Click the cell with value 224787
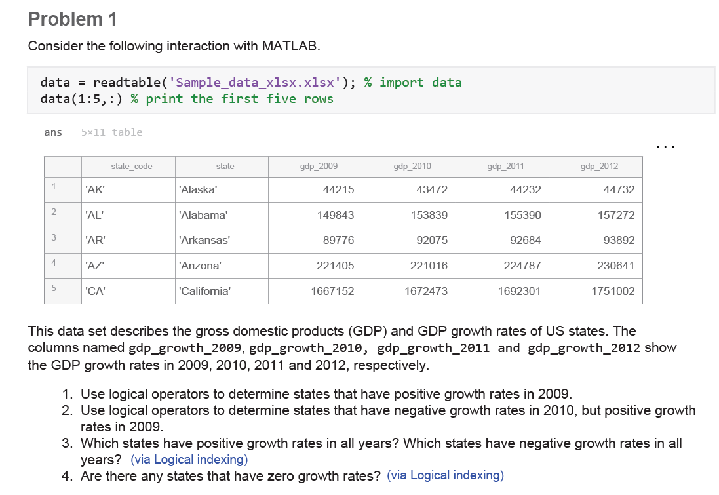Viewport: 719px width, 495px height. [x=503, y=266]
